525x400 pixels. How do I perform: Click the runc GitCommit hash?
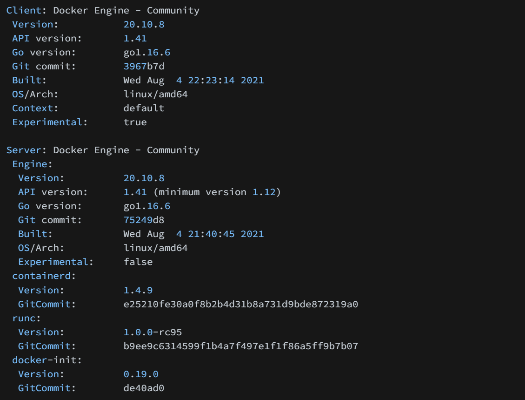(240, 346)
